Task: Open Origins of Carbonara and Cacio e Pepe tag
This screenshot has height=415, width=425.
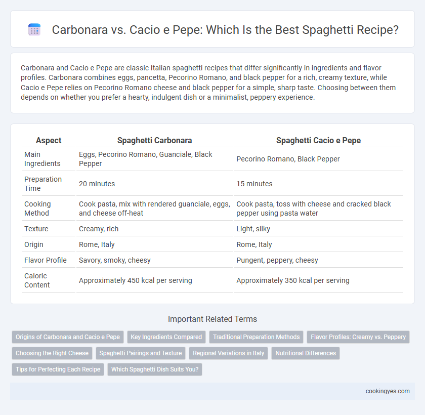Action: point(68,337)
